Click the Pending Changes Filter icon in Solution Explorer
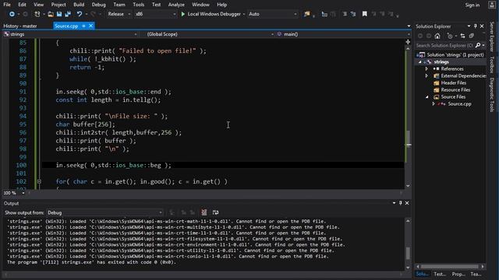This screenshot has height=280, width=499. click(x=450, y=36)
